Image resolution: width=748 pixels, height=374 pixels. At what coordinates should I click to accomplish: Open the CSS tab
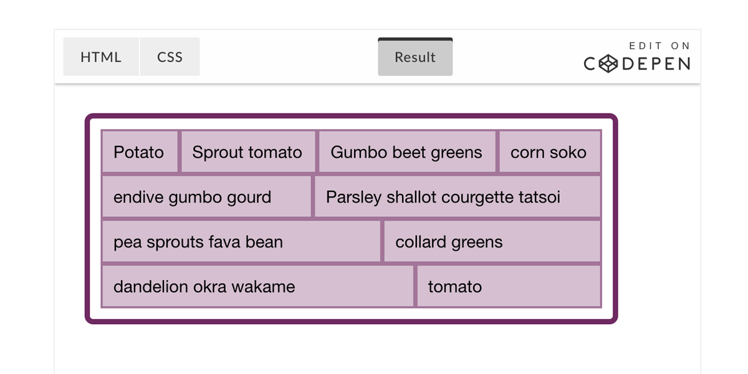[170, 57]
